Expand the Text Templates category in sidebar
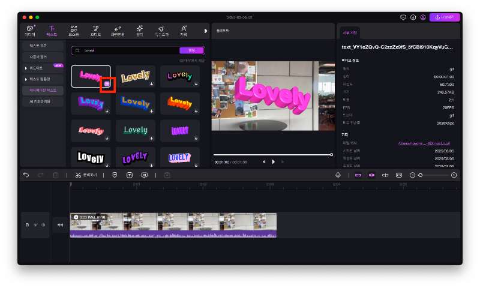The height and width of the screenshot is (288, 480). point(41,79)
